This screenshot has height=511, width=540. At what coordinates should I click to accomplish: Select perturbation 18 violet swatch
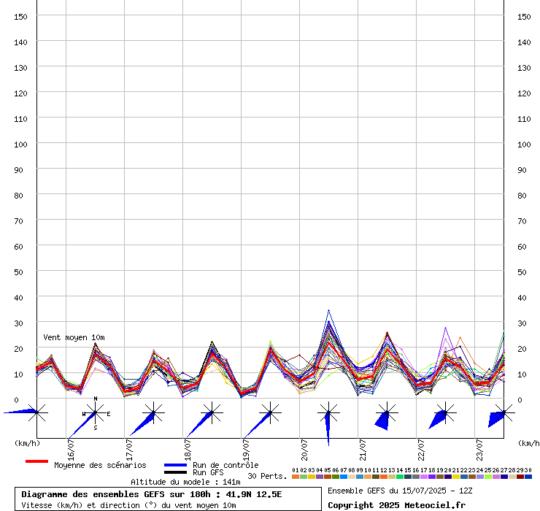(432, 477)
